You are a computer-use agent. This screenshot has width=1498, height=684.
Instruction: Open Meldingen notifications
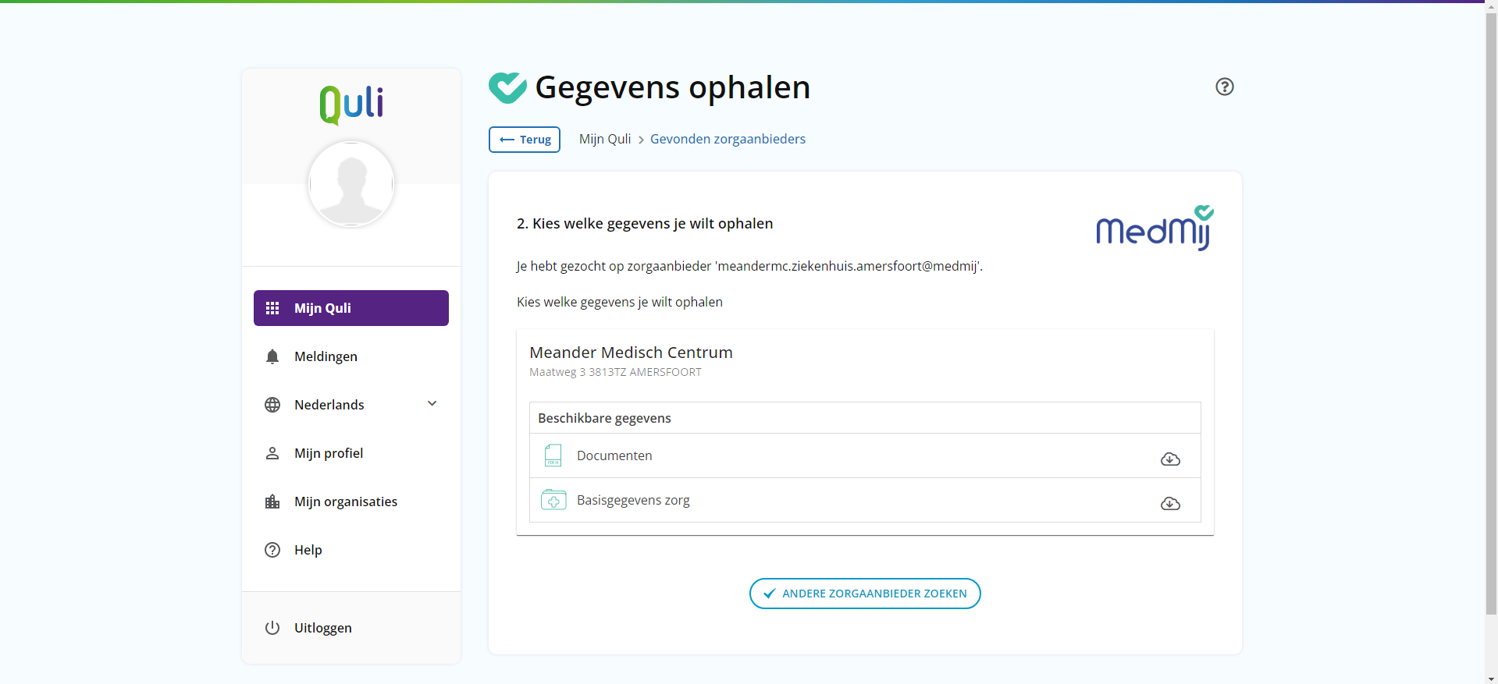coord(351,356)
